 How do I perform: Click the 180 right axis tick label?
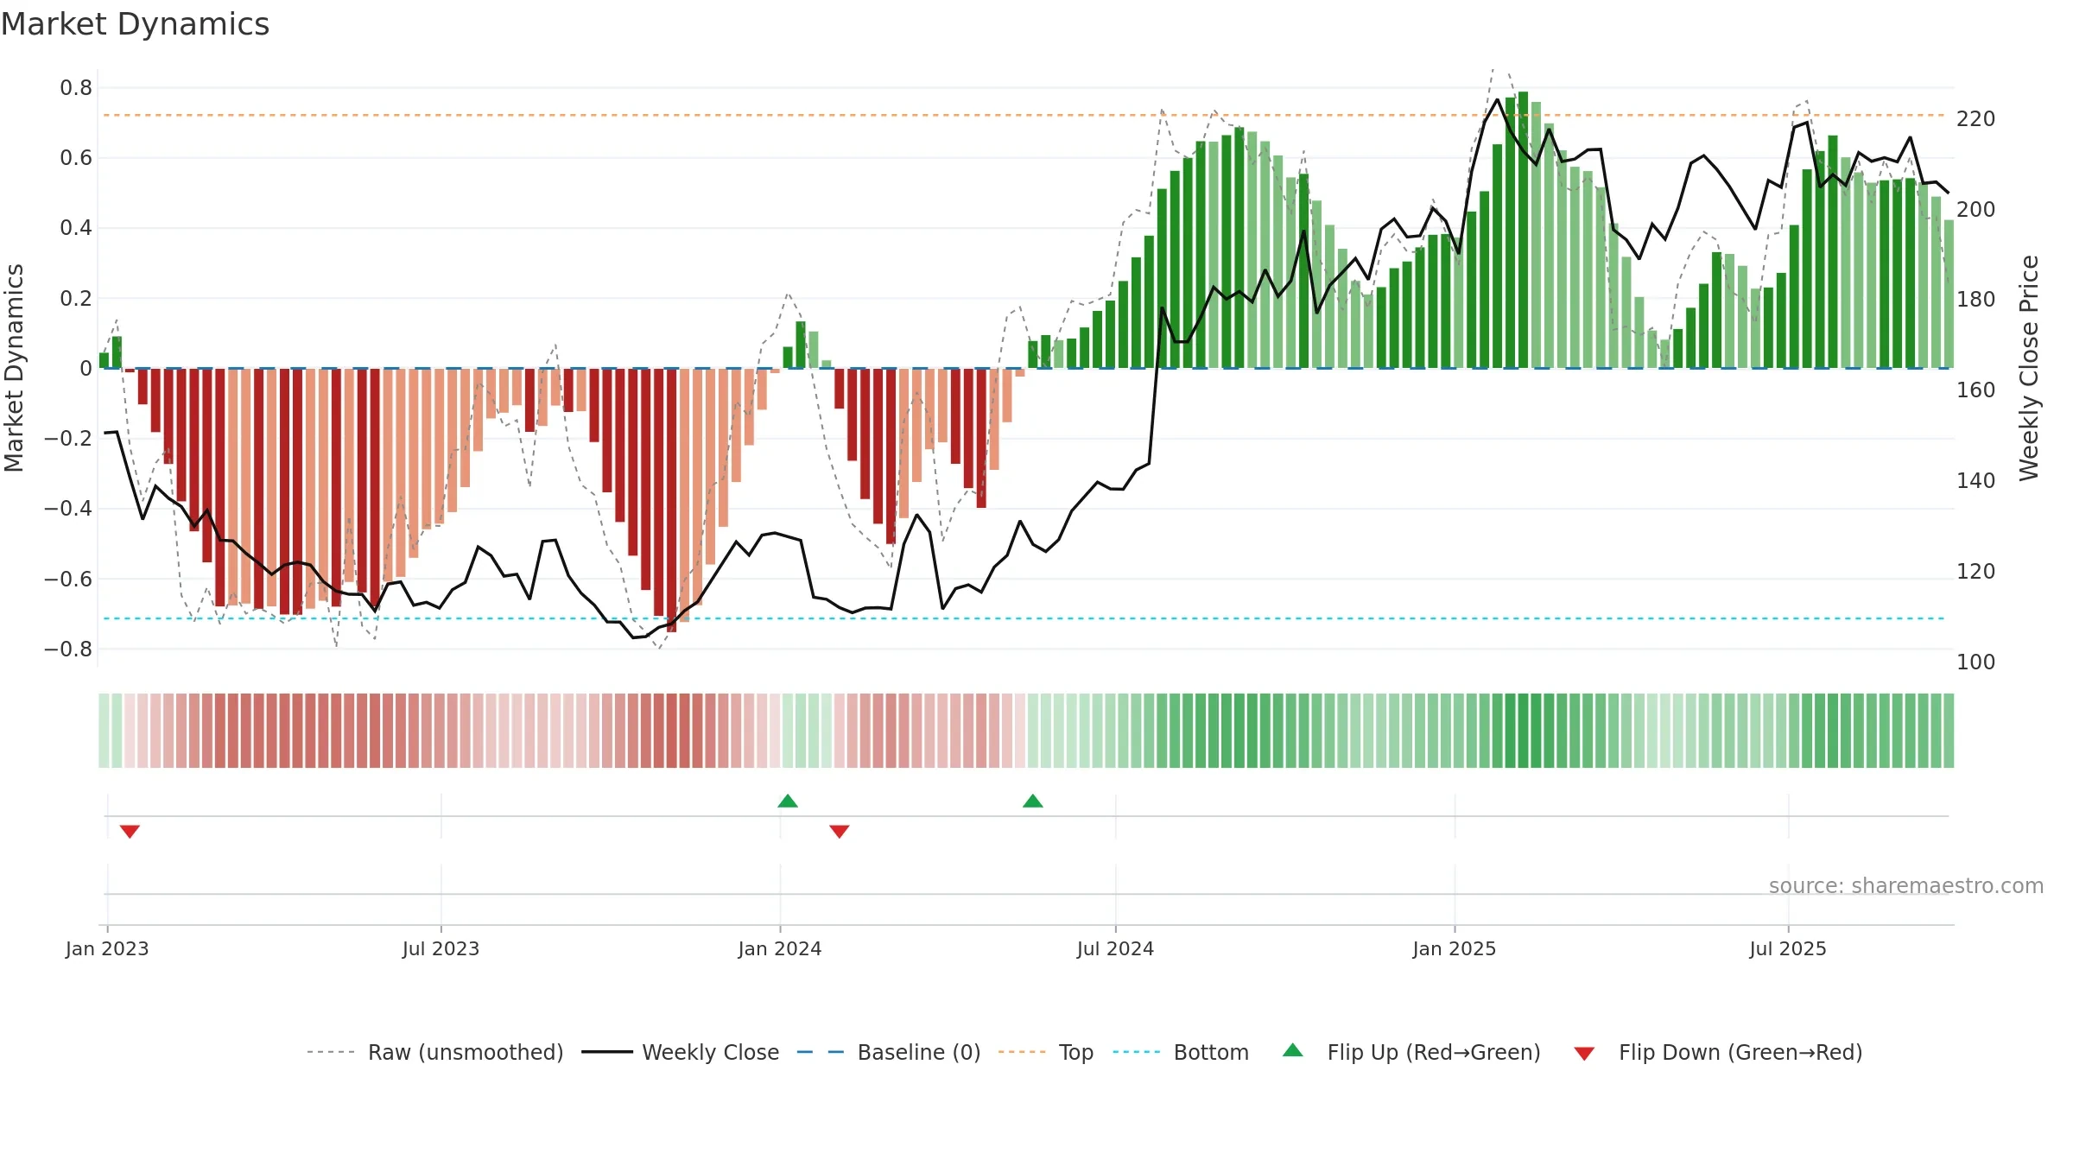tap(1976, 300)
